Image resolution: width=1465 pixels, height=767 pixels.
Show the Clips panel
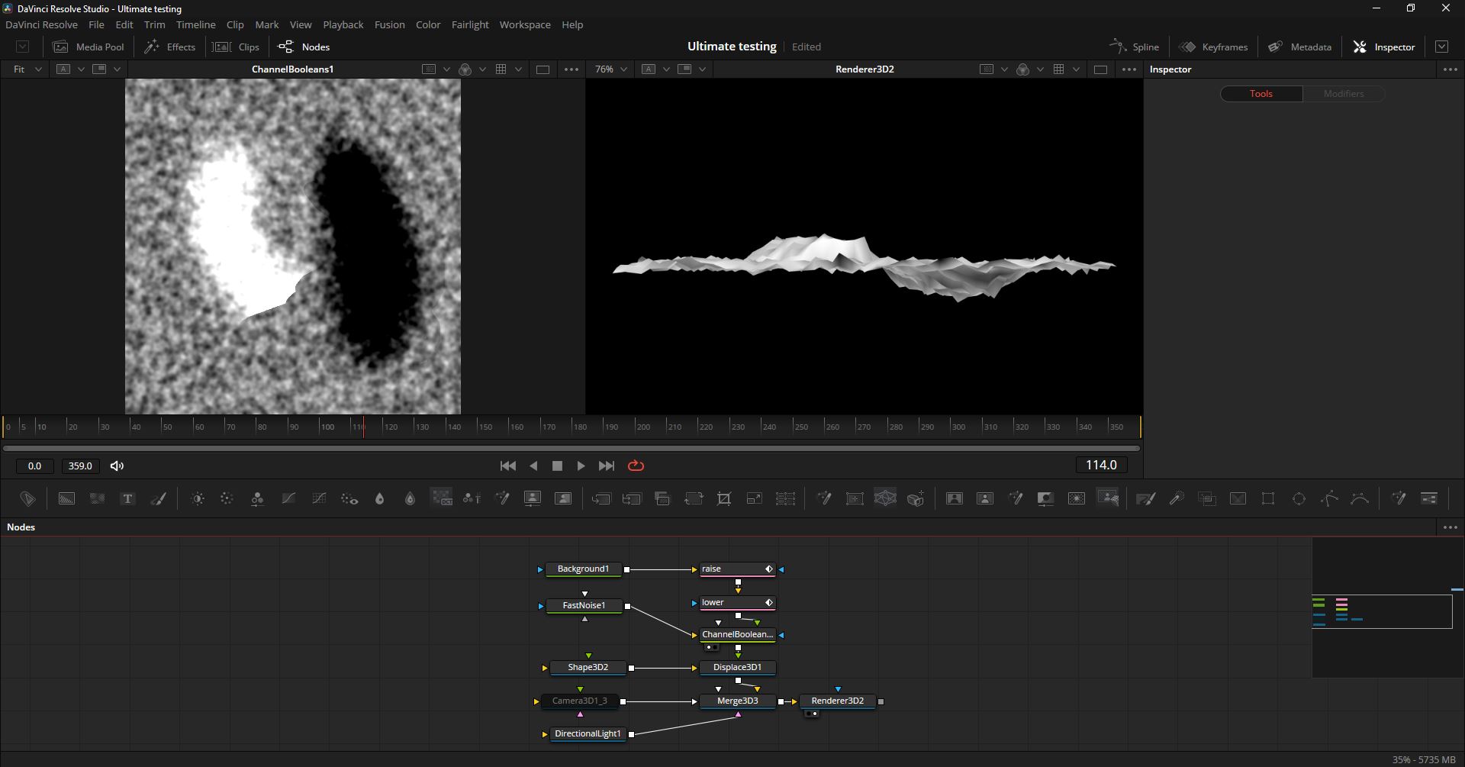click(236, 47)
